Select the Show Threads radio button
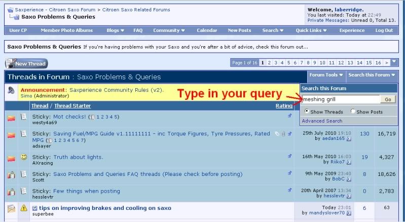 pyautogui.click(x=307, y=112)
